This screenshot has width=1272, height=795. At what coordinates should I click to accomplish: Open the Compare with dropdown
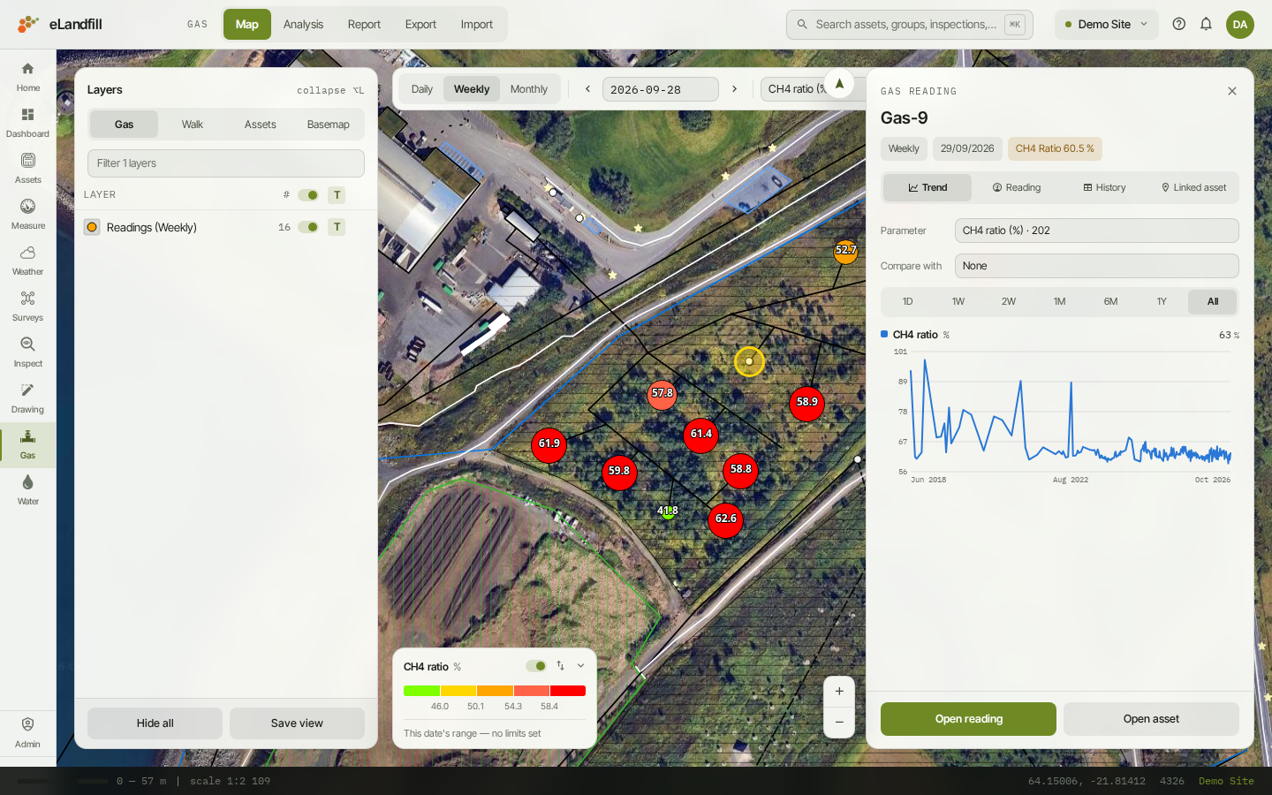pos(1096,266)
